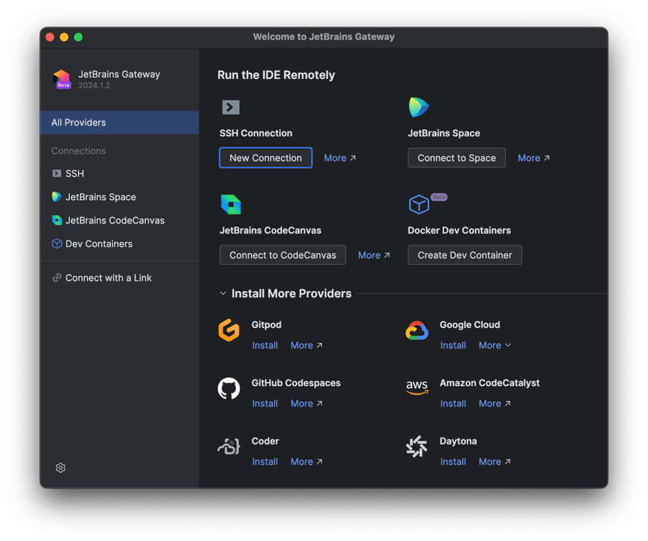Click the Docker Dev Containers heading text
Image resolution: width=648 pixels, height=541 pixels.
pyautogui.click(x=459, y=231)
